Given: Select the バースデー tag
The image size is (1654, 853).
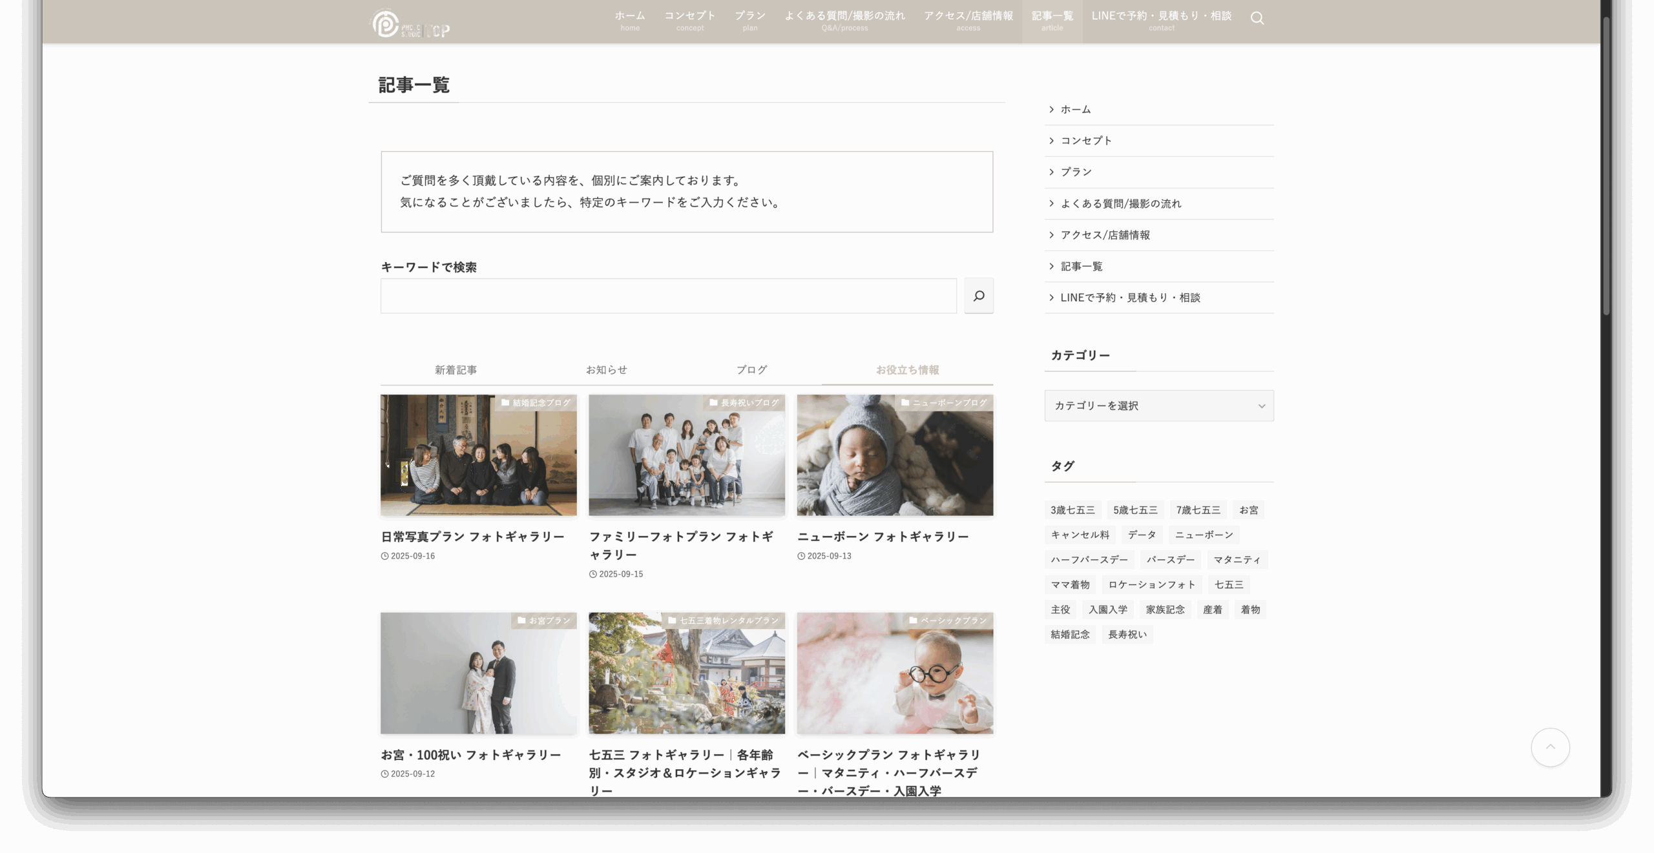Looking at the screenshot, I should tap(1170, 560).
